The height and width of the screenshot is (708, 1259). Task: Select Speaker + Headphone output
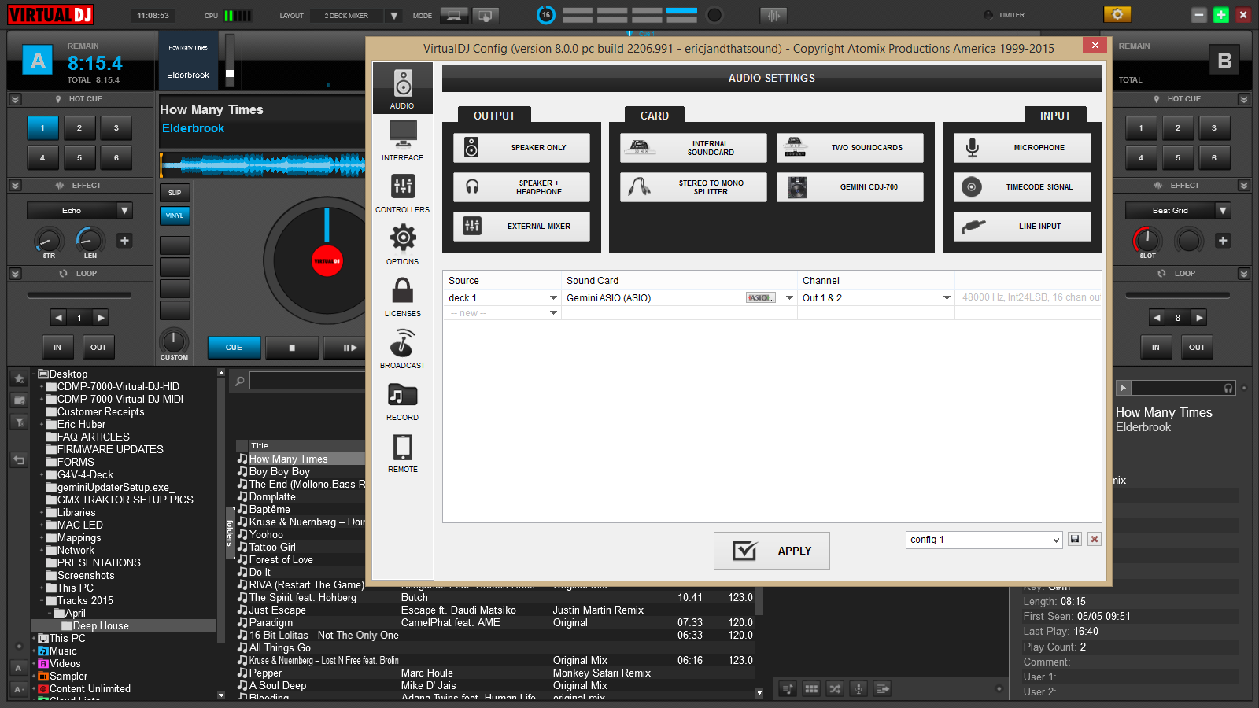pyautogui.click(x=522, y=187)
